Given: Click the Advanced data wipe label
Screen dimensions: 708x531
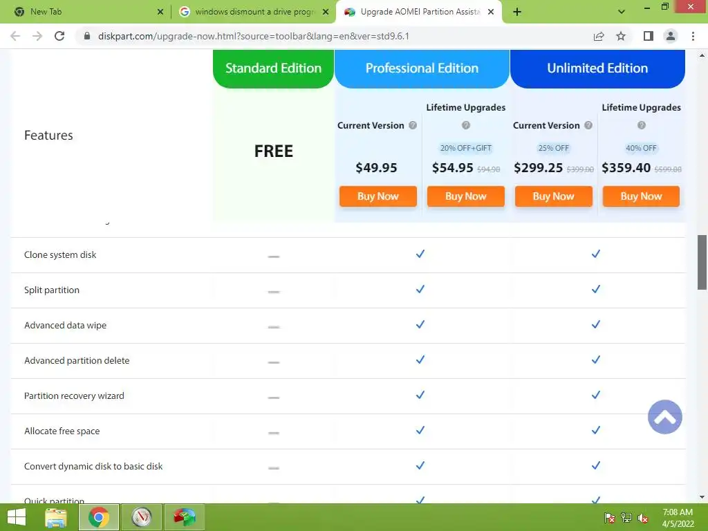Looking at the screenshot, I should (x=65, y=325).
